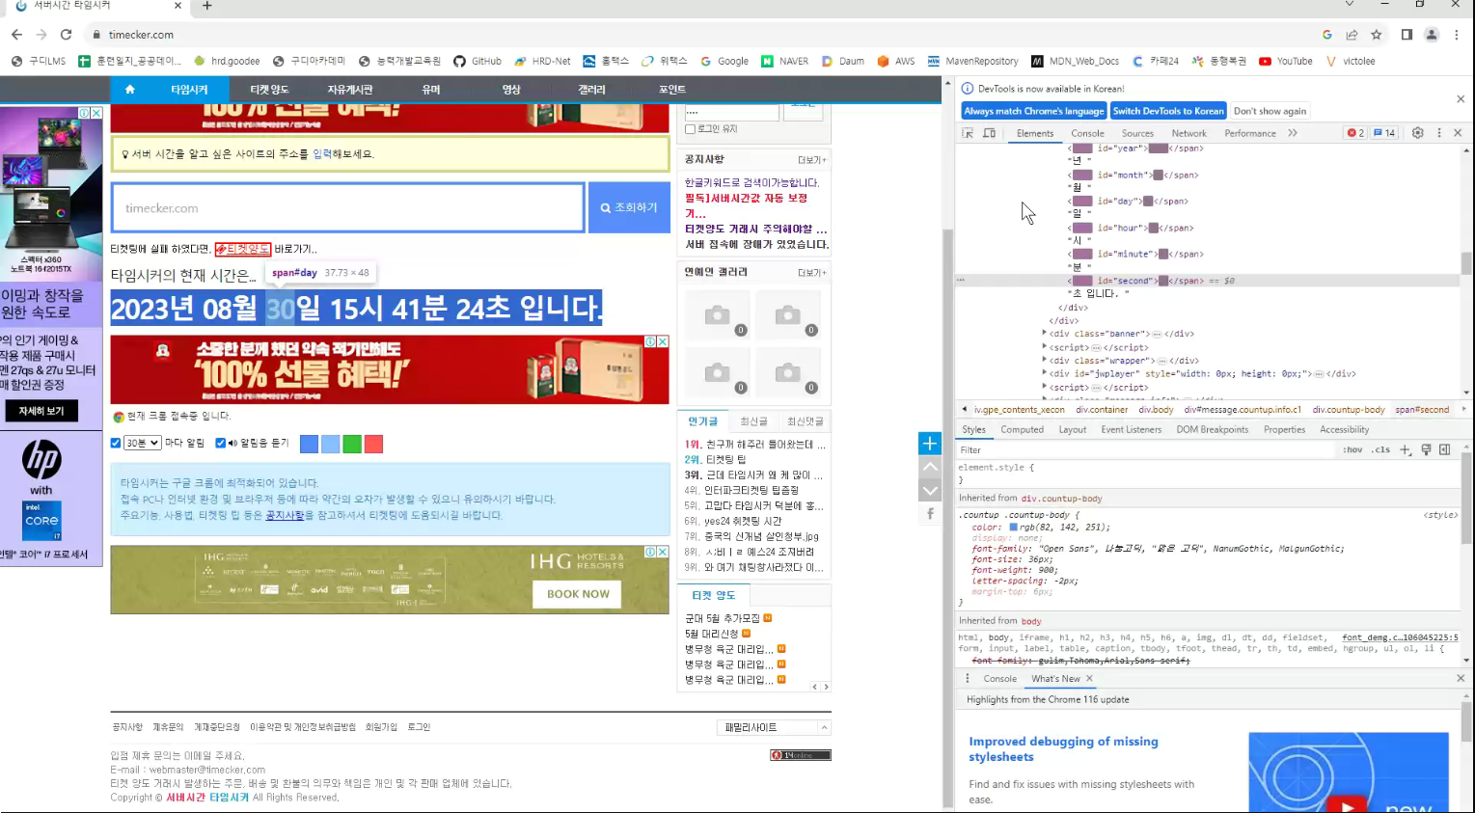Click the magnifier 조회하기 search button
Image resolution: width=1475 pixels, height=813 pixels.
pyautogui.click(x=629, y=207)
